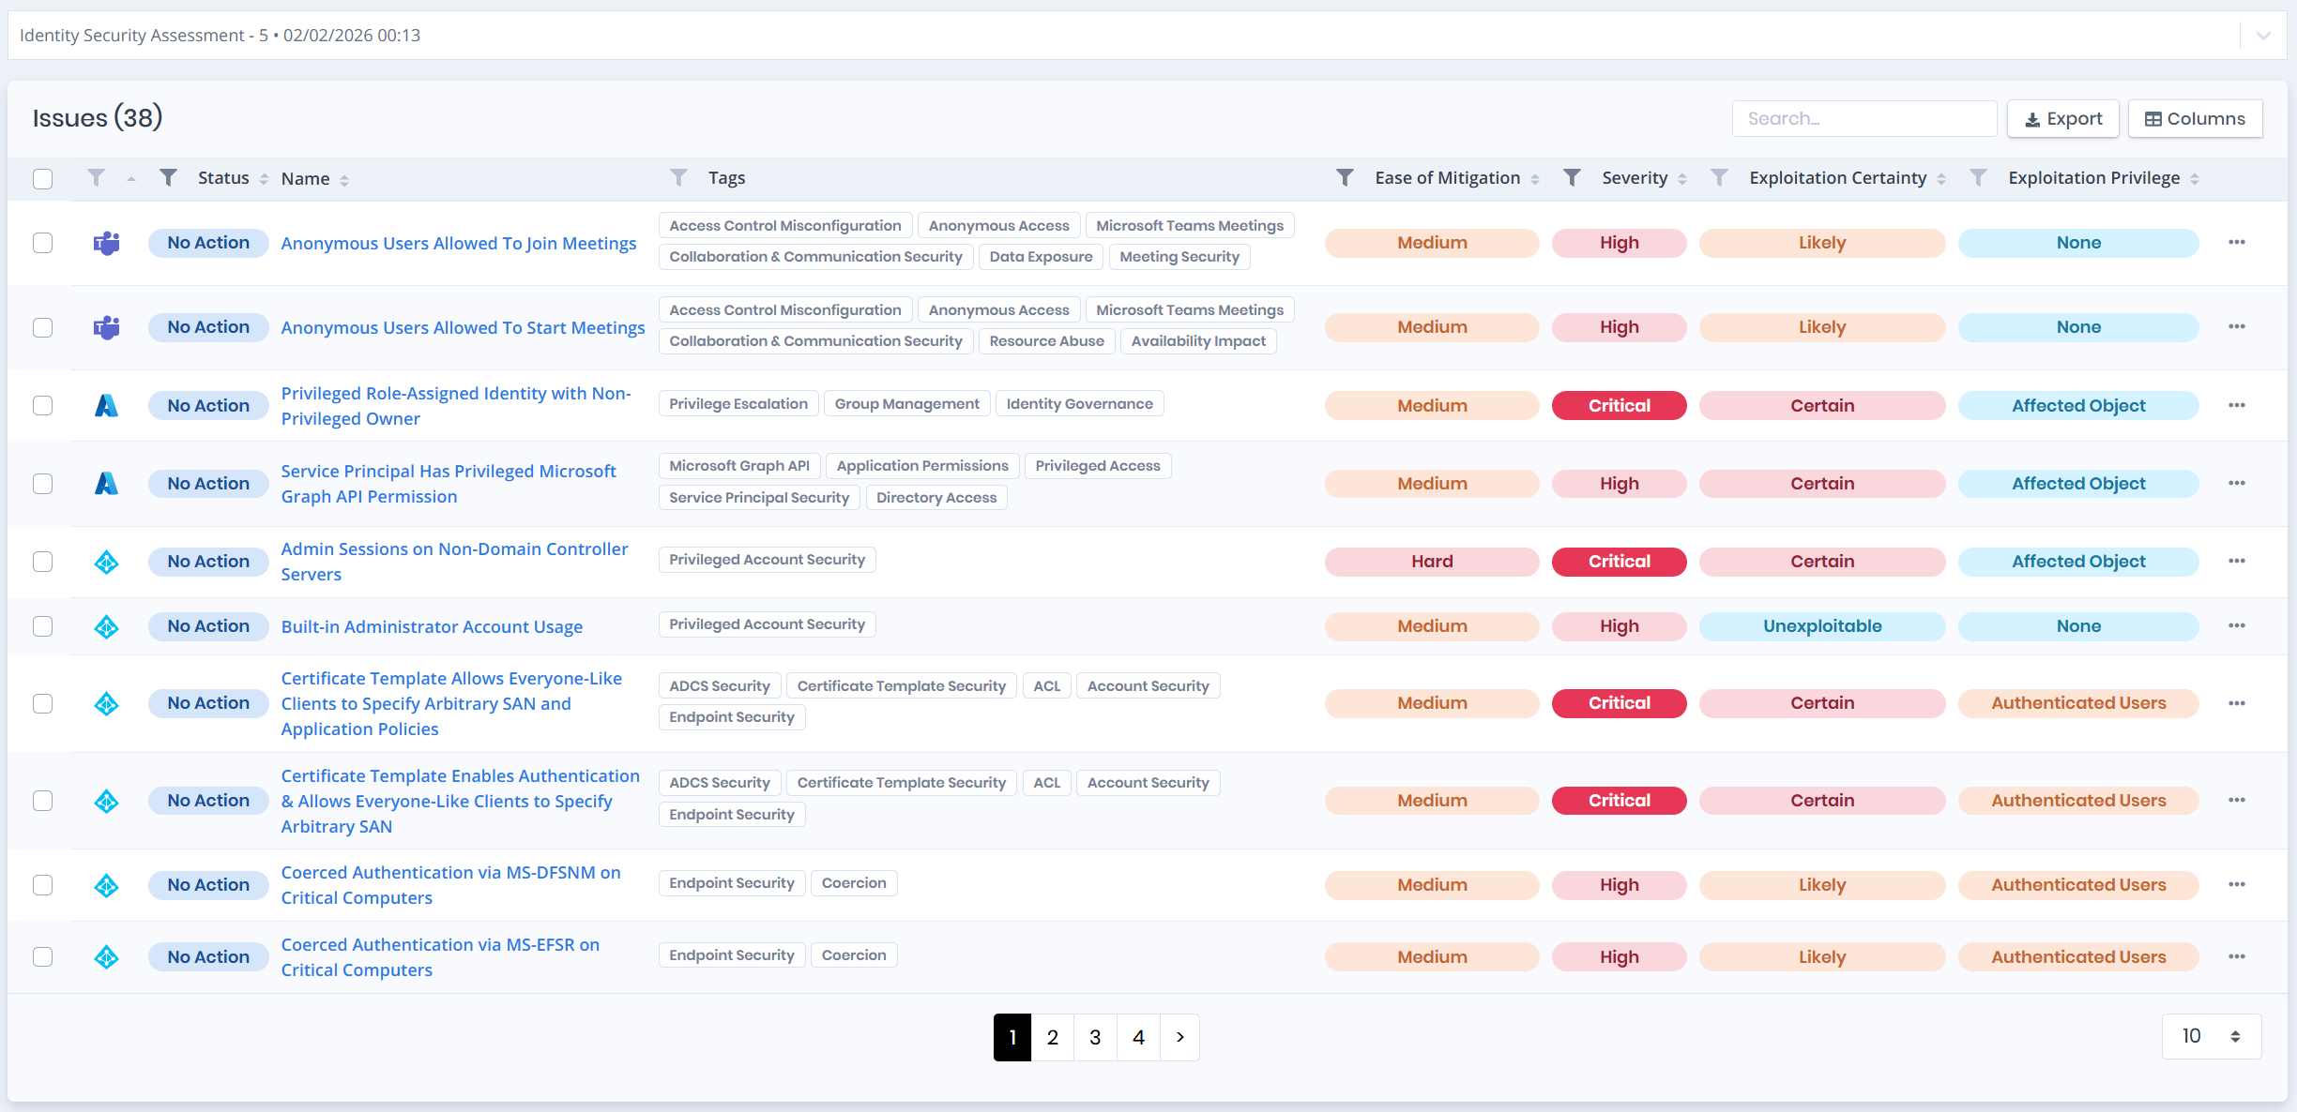Click the Active Directory icon on Admin Sessions issue row
The width and height of the screenshot is (2297, 1112).
106,562
